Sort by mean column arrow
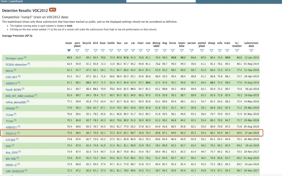 [x=69, y=50]
